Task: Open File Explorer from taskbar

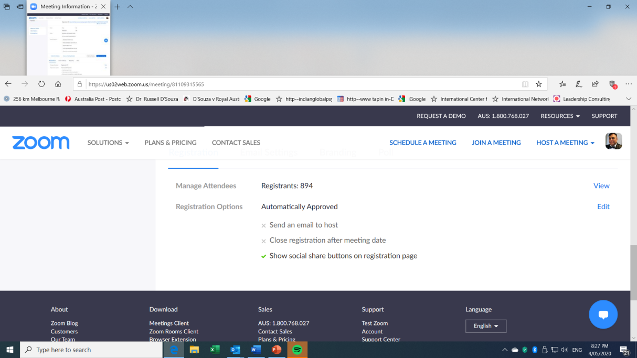Action: 194,350
